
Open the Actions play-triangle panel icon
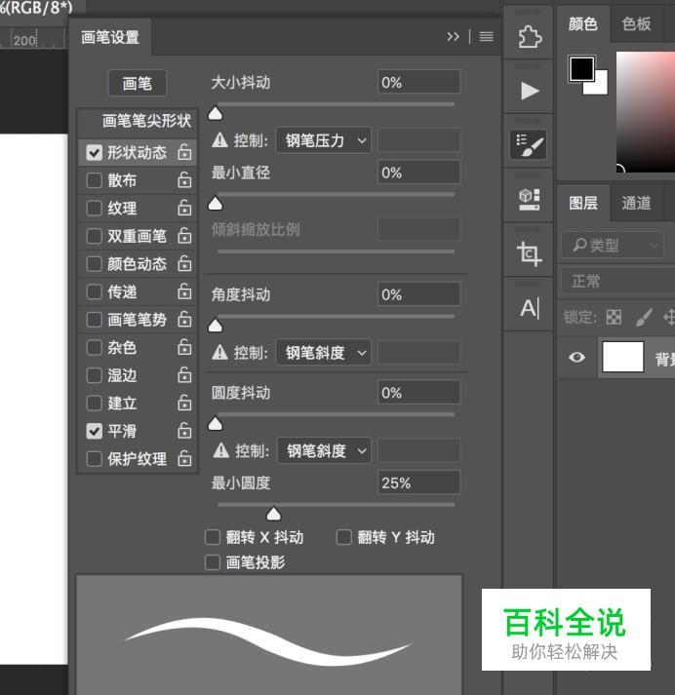tap(530, 91)
